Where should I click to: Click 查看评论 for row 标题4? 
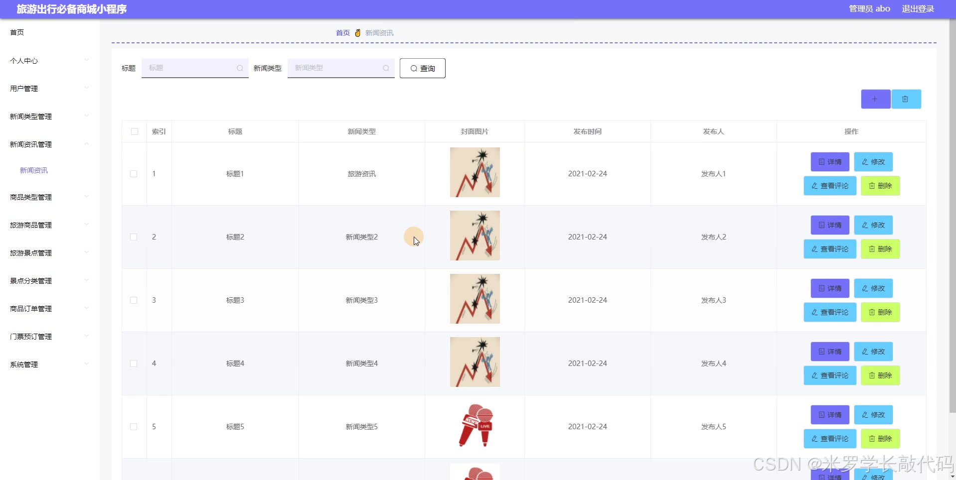(x=830, y=375)
